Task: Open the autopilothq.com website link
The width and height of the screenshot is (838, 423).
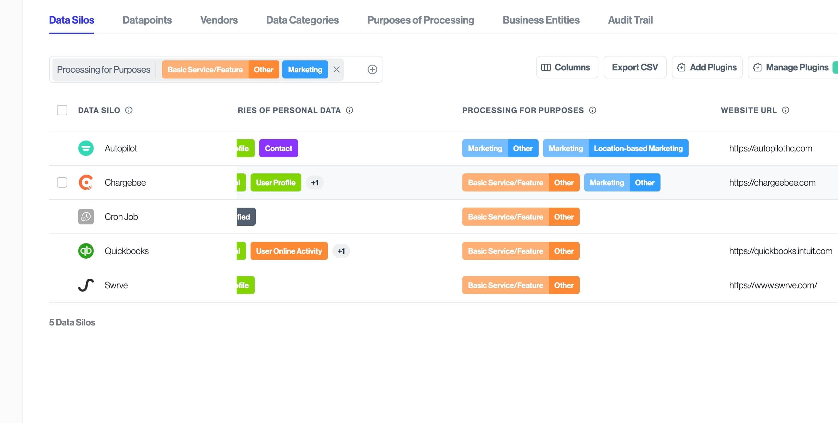Action: 770,149
